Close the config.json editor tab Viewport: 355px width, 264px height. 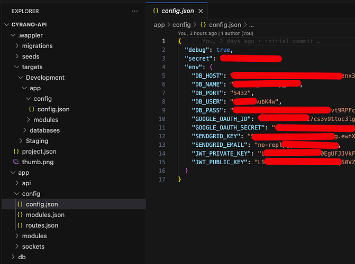pyautogui.click(x=201, y=11)
